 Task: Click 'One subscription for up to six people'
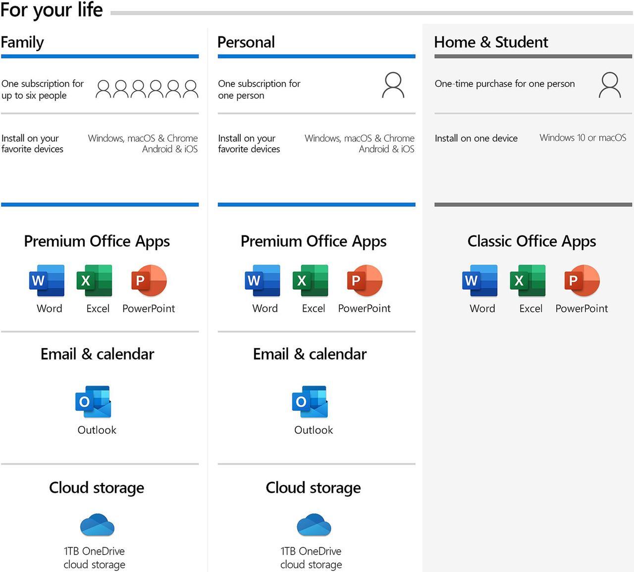pyautogui.click(x=43, y=89)
